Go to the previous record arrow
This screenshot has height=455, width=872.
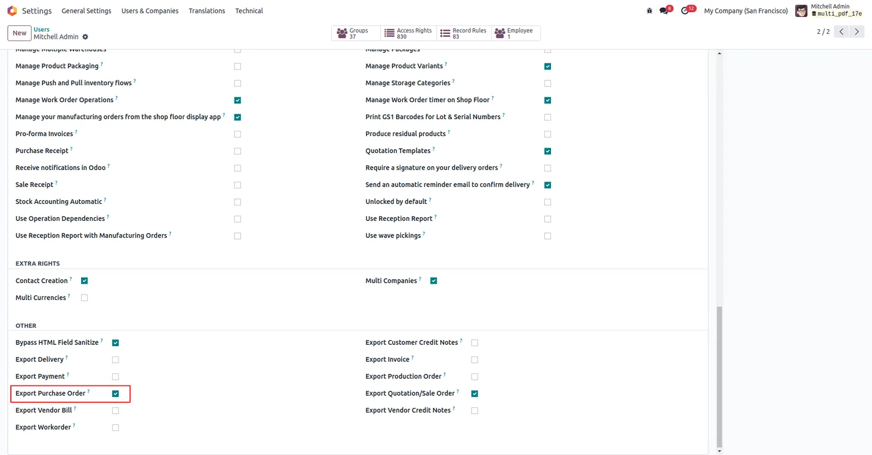pyautogui.click(x=842, y=31)
